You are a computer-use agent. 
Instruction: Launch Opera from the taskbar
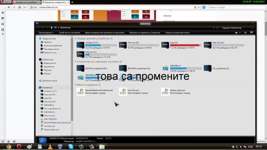(x=19, y=147)
